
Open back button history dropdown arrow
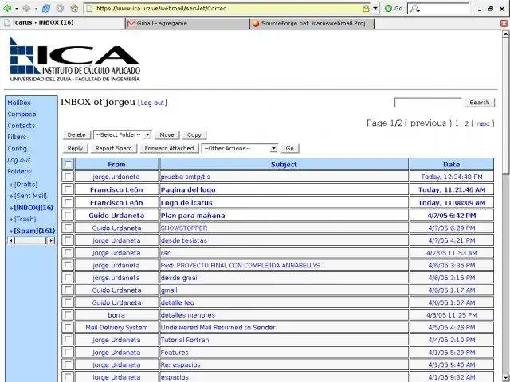tap(16, 9)
